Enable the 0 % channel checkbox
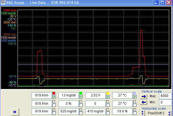Screen dimensions: 173x116 coord(81,104)
